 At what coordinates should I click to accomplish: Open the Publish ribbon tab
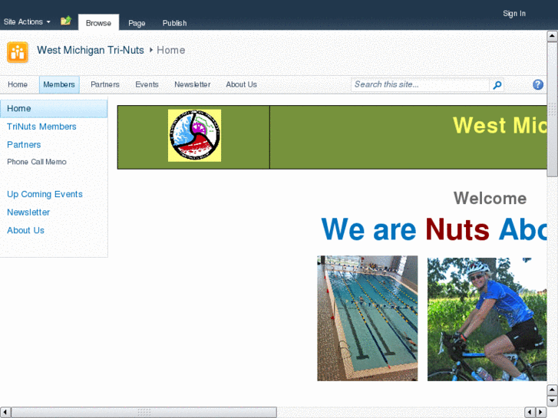pos(174,23)
